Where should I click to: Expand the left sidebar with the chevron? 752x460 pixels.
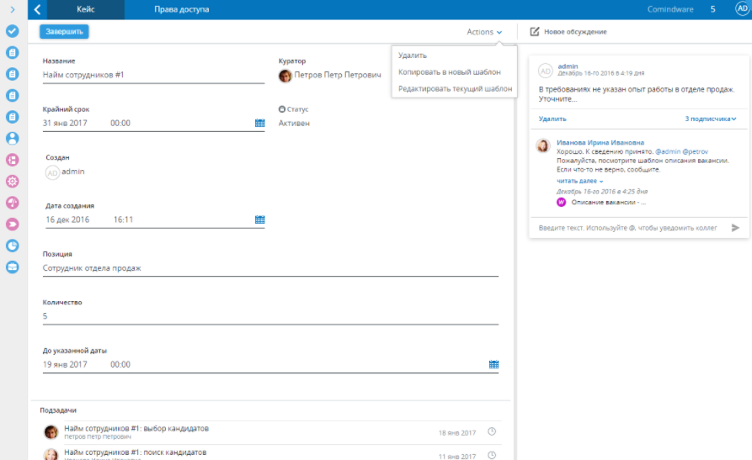click(13, 9)
